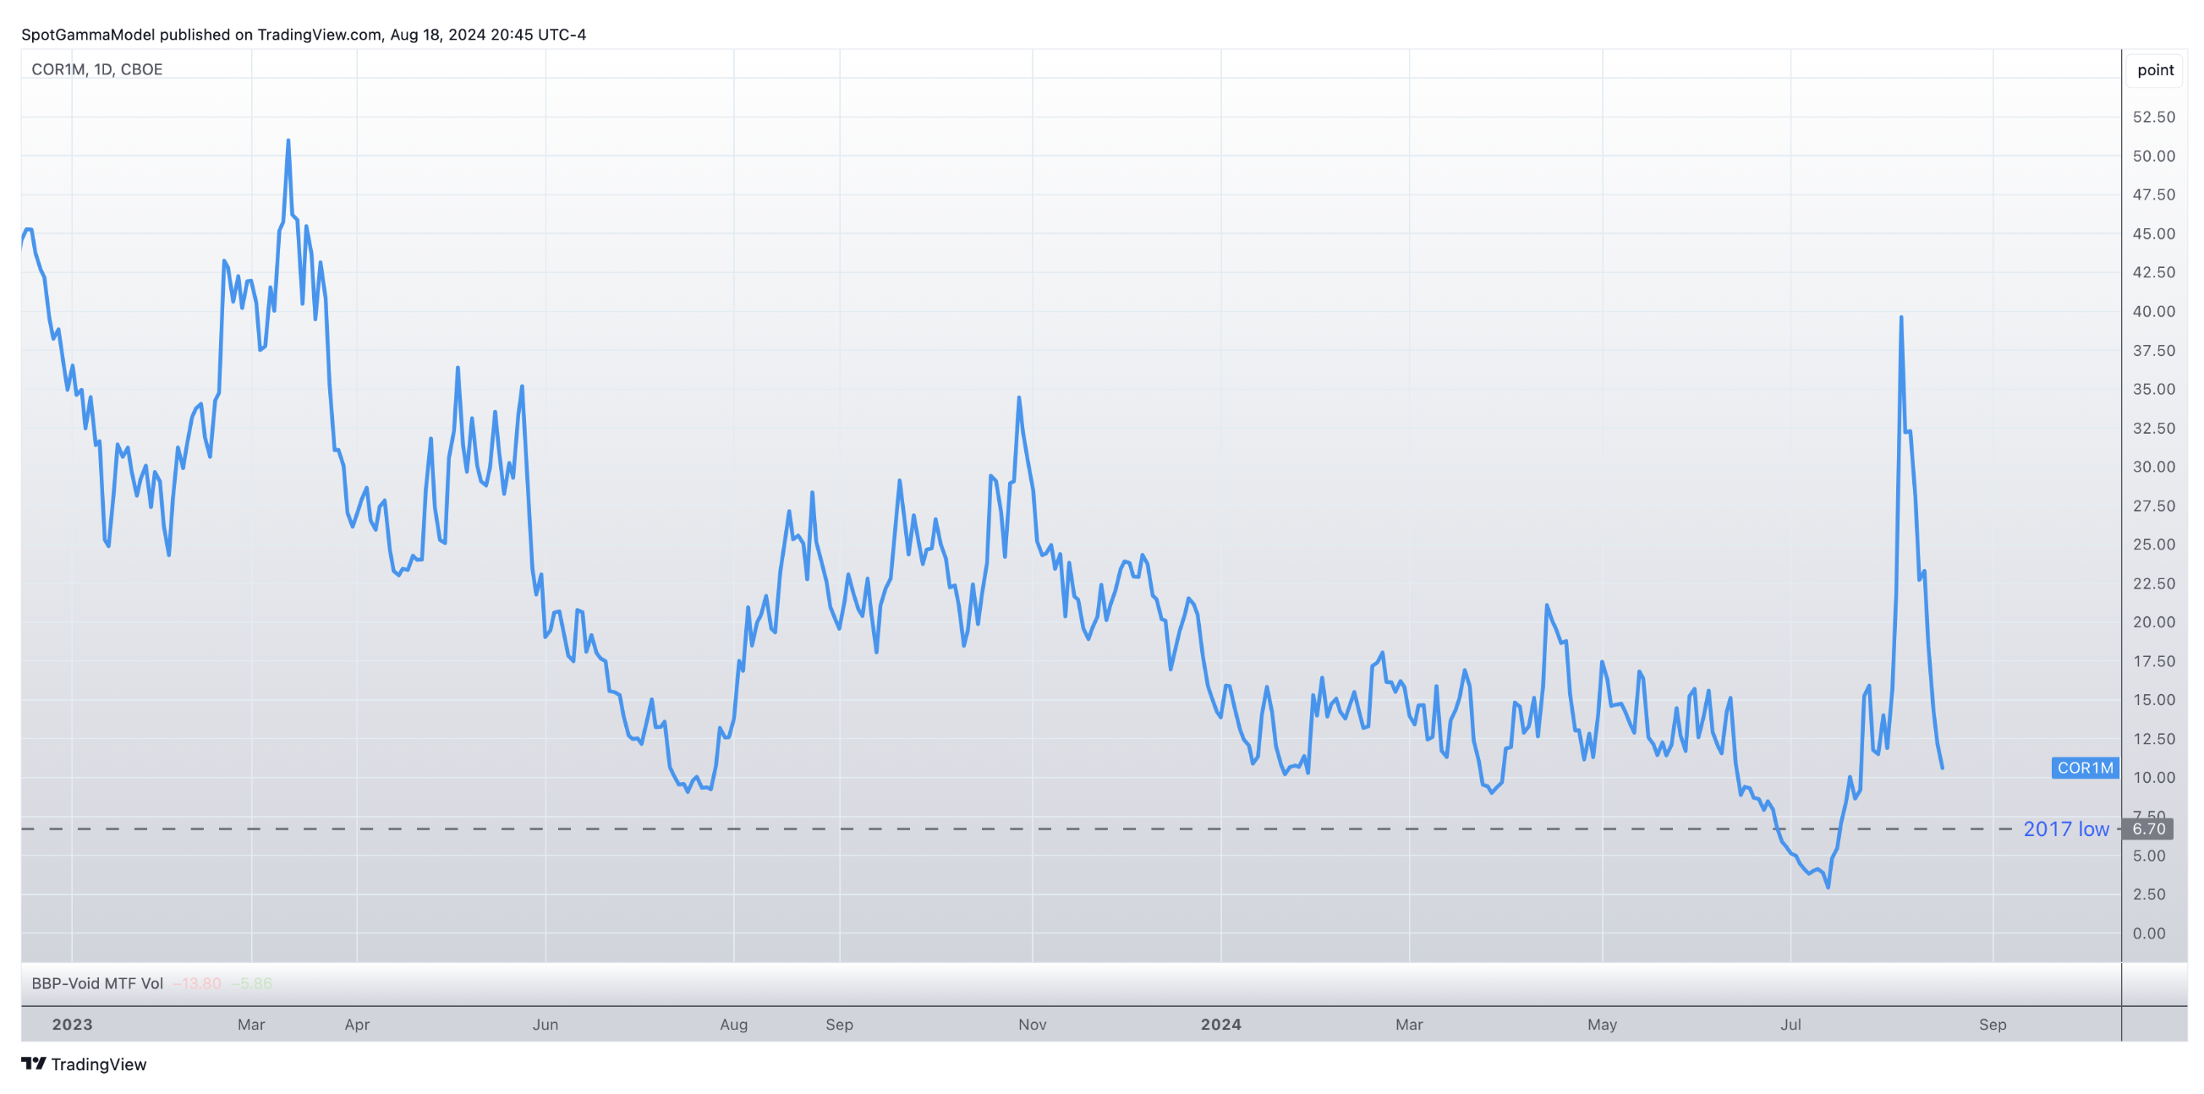
Task: Click the Nov label on time axis
Action: 1032,1024
